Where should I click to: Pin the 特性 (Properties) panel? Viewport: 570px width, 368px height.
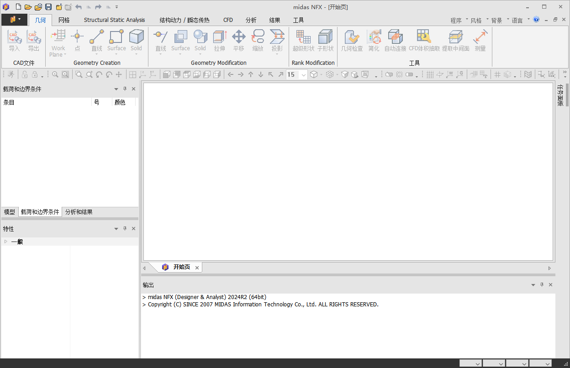pyautogui.click(x=125, y=228)
